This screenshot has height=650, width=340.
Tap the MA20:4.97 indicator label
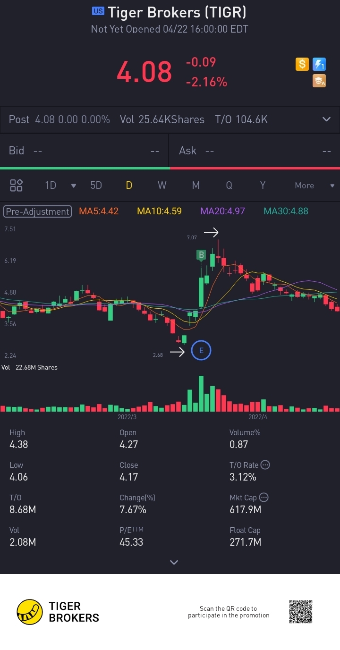(x=223, y=211)
